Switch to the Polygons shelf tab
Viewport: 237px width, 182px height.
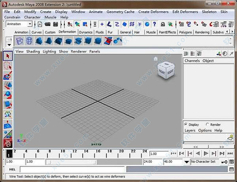tap(185, 32)
